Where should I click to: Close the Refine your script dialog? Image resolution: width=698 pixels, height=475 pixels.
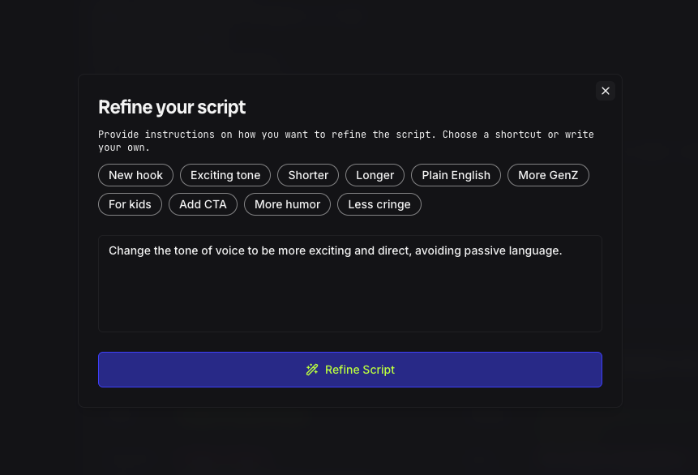pyautogui.click(x=605, y=91)
